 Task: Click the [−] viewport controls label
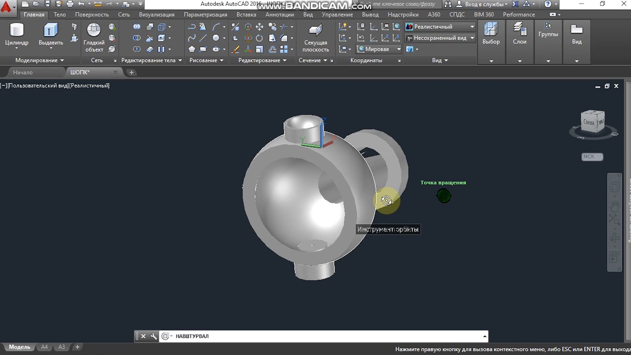4,85
